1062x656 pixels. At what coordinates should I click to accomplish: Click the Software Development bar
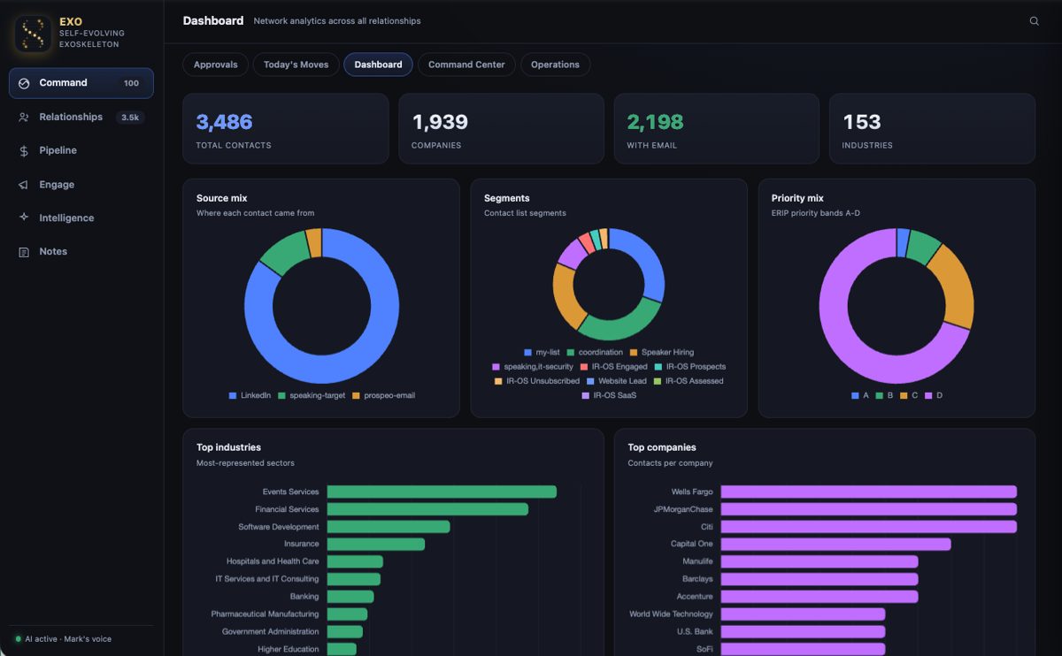389,527
